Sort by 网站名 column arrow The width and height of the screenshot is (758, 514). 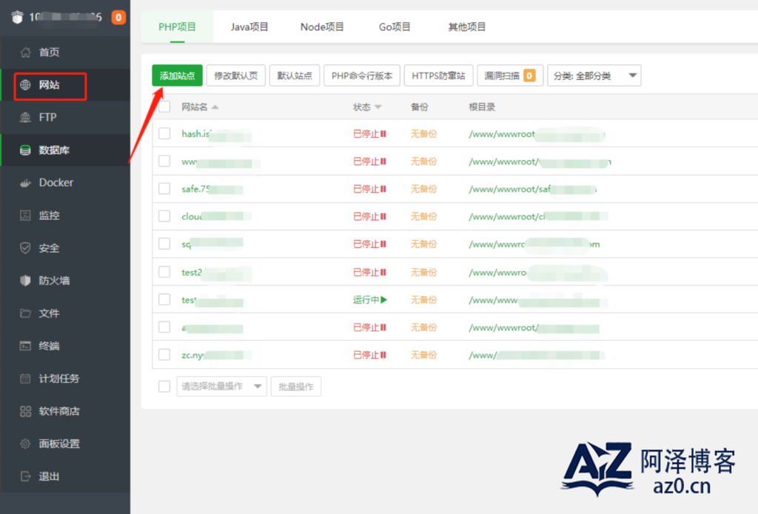tap(215, 107)
